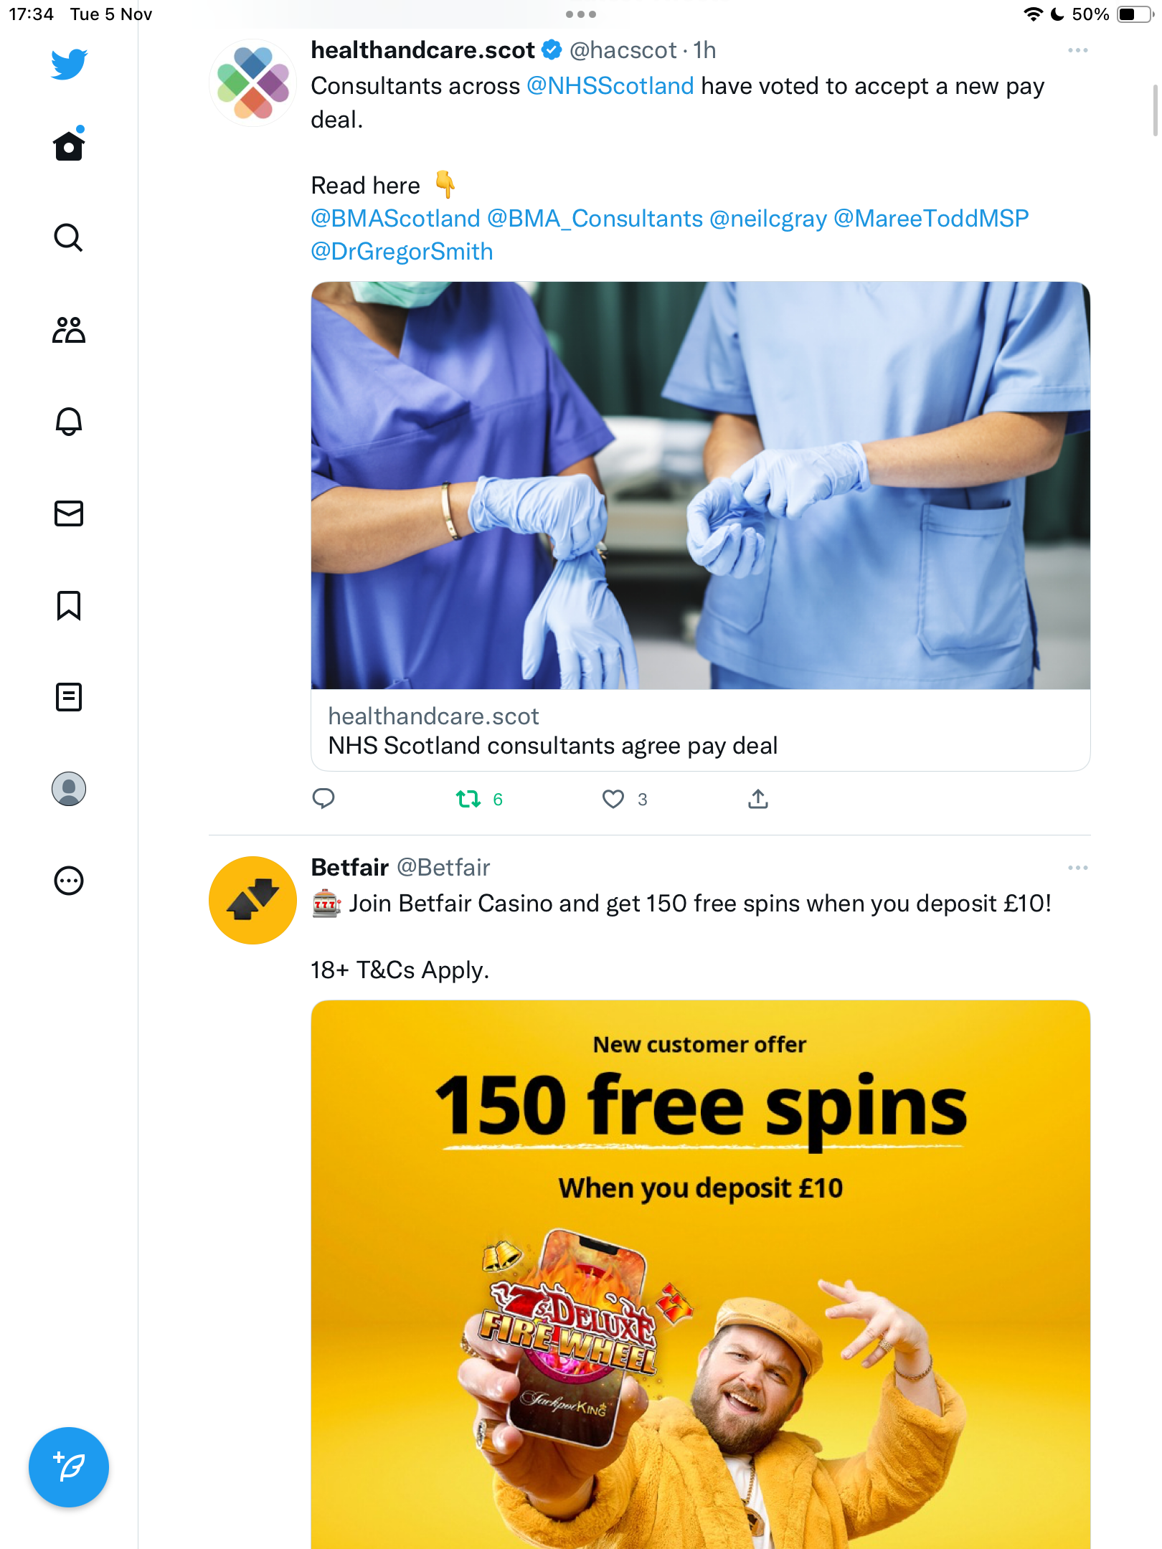Open the Twitter bird logo

69,64
